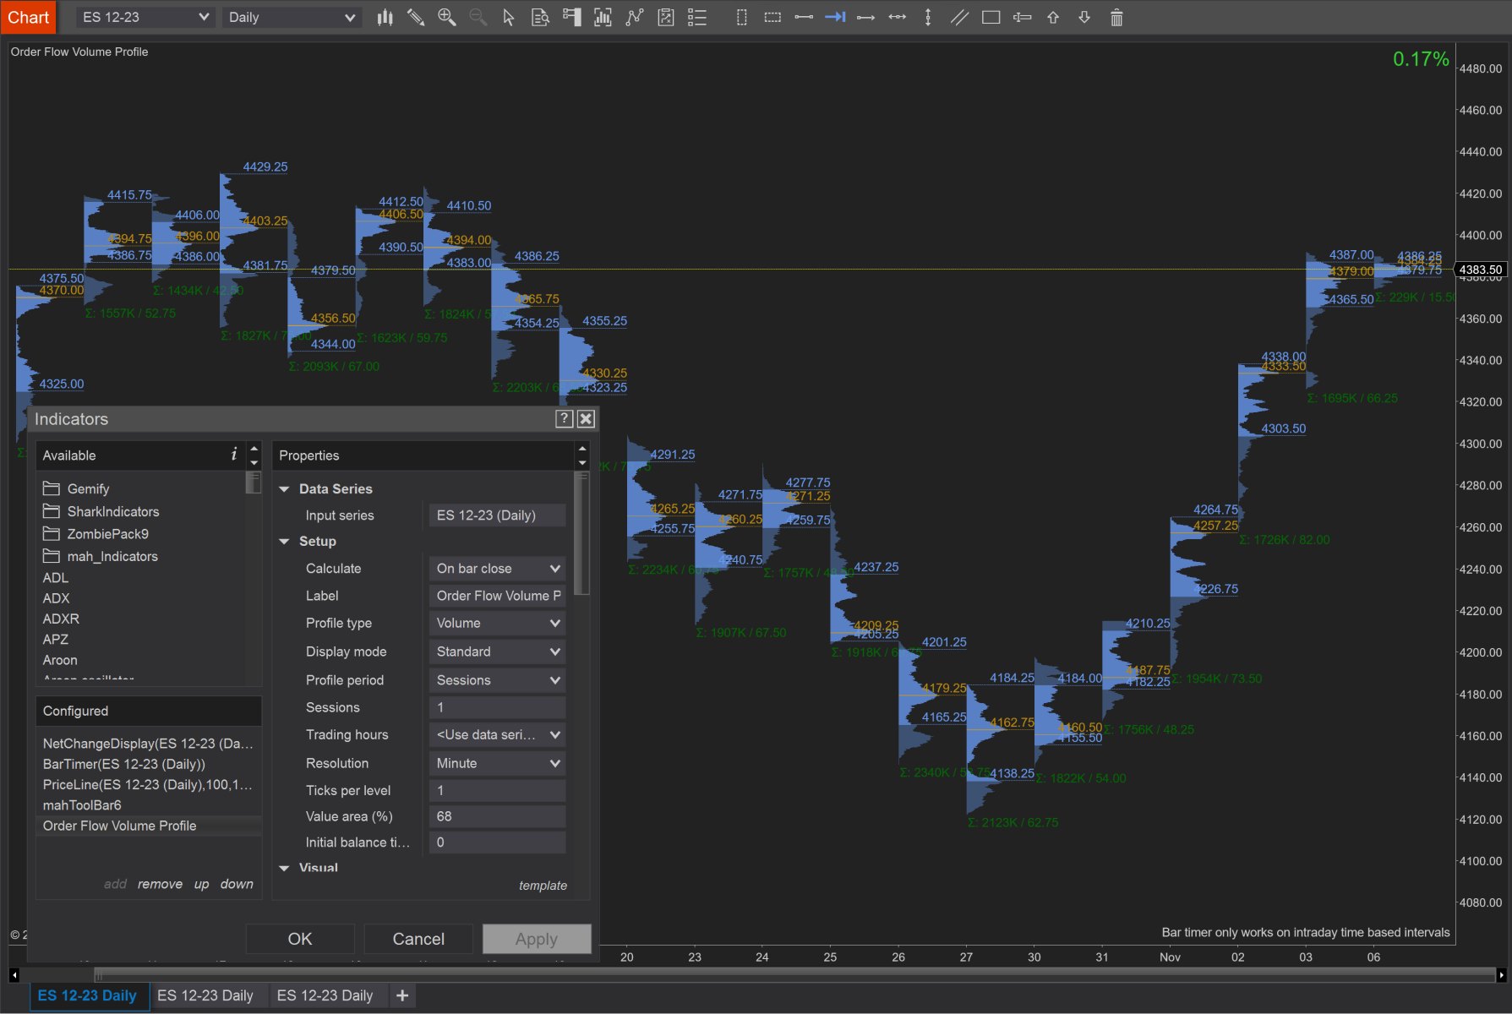Click the Properties panel vertical scrollbar

(581, 534)
